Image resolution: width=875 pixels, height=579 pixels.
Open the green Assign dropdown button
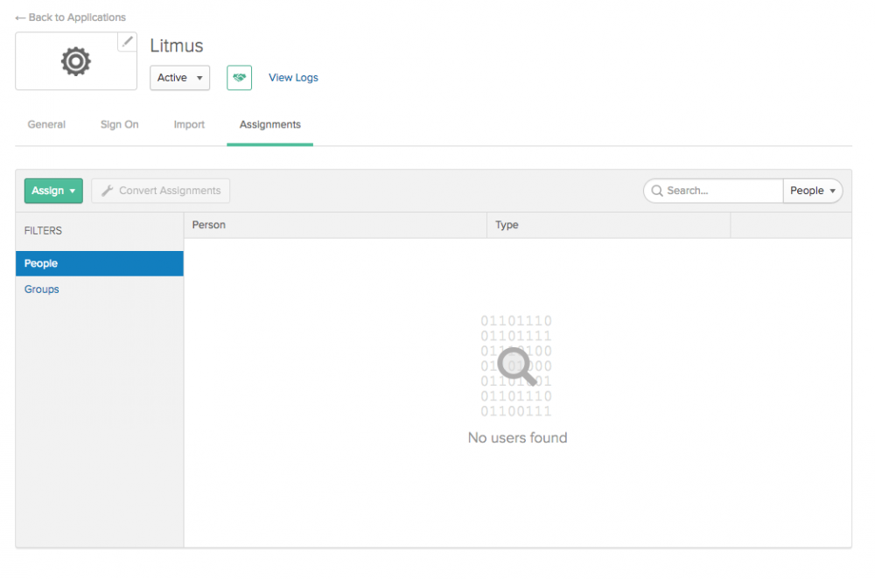[x=53, y=191]
